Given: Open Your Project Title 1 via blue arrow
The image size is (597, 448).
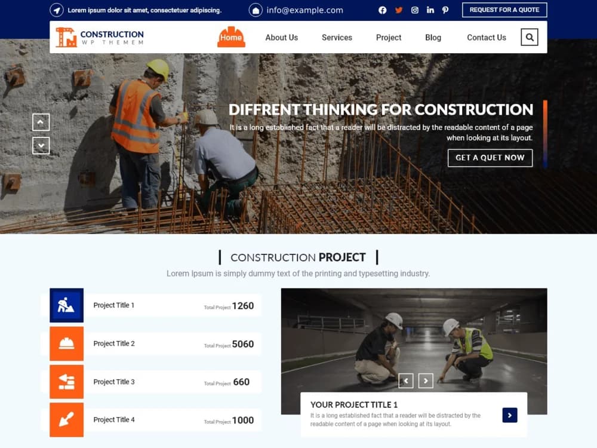Looking at the screenshot, I should pos(509,415).
